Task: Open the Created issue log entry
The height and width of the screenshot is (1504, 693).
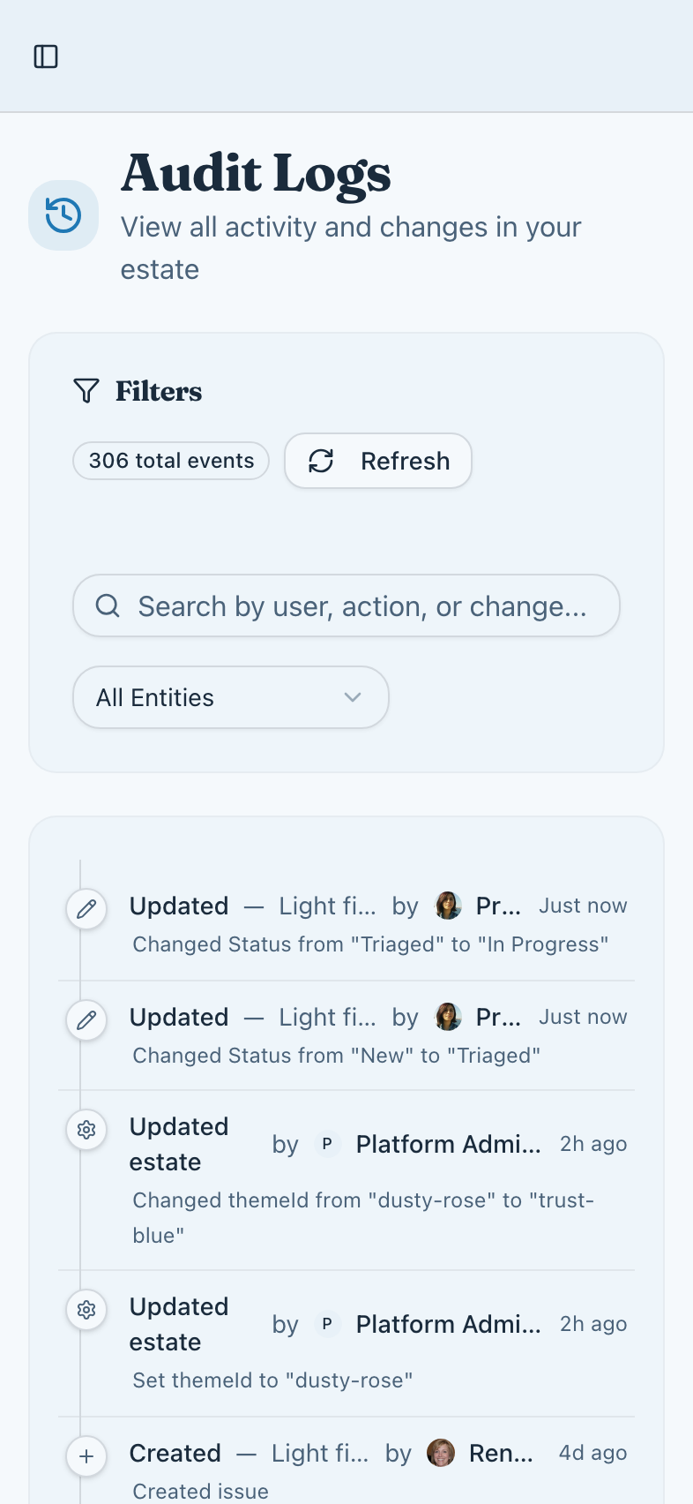Action: tap(201, 1490)
